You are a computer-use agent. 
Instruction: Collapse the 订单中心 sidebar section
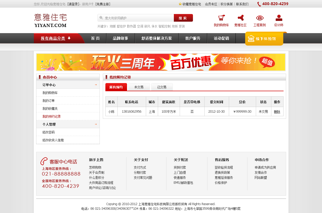pos(96,85)
